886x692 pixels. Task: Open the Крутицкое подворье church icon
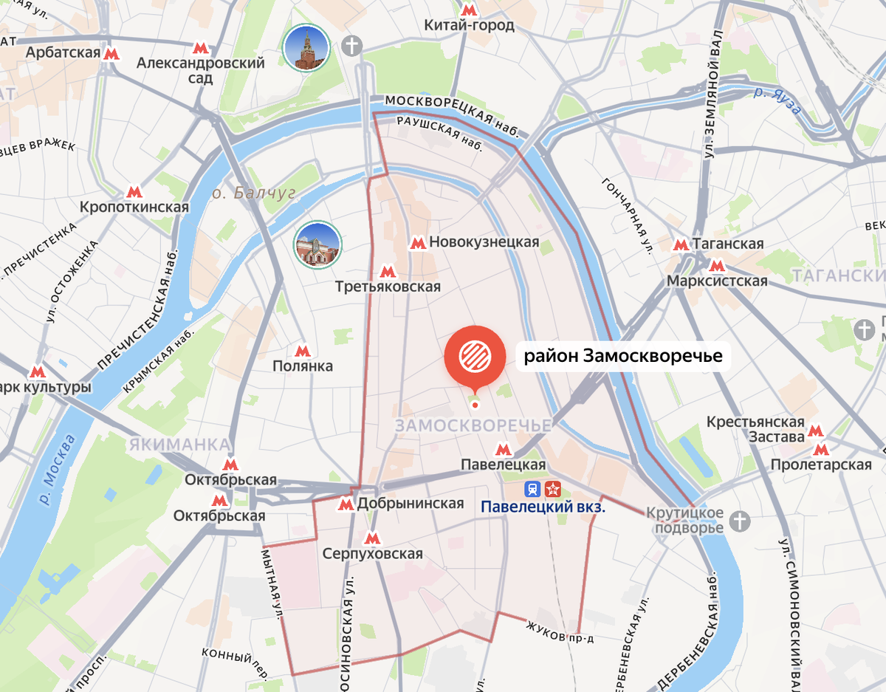(x=740, y=521)
